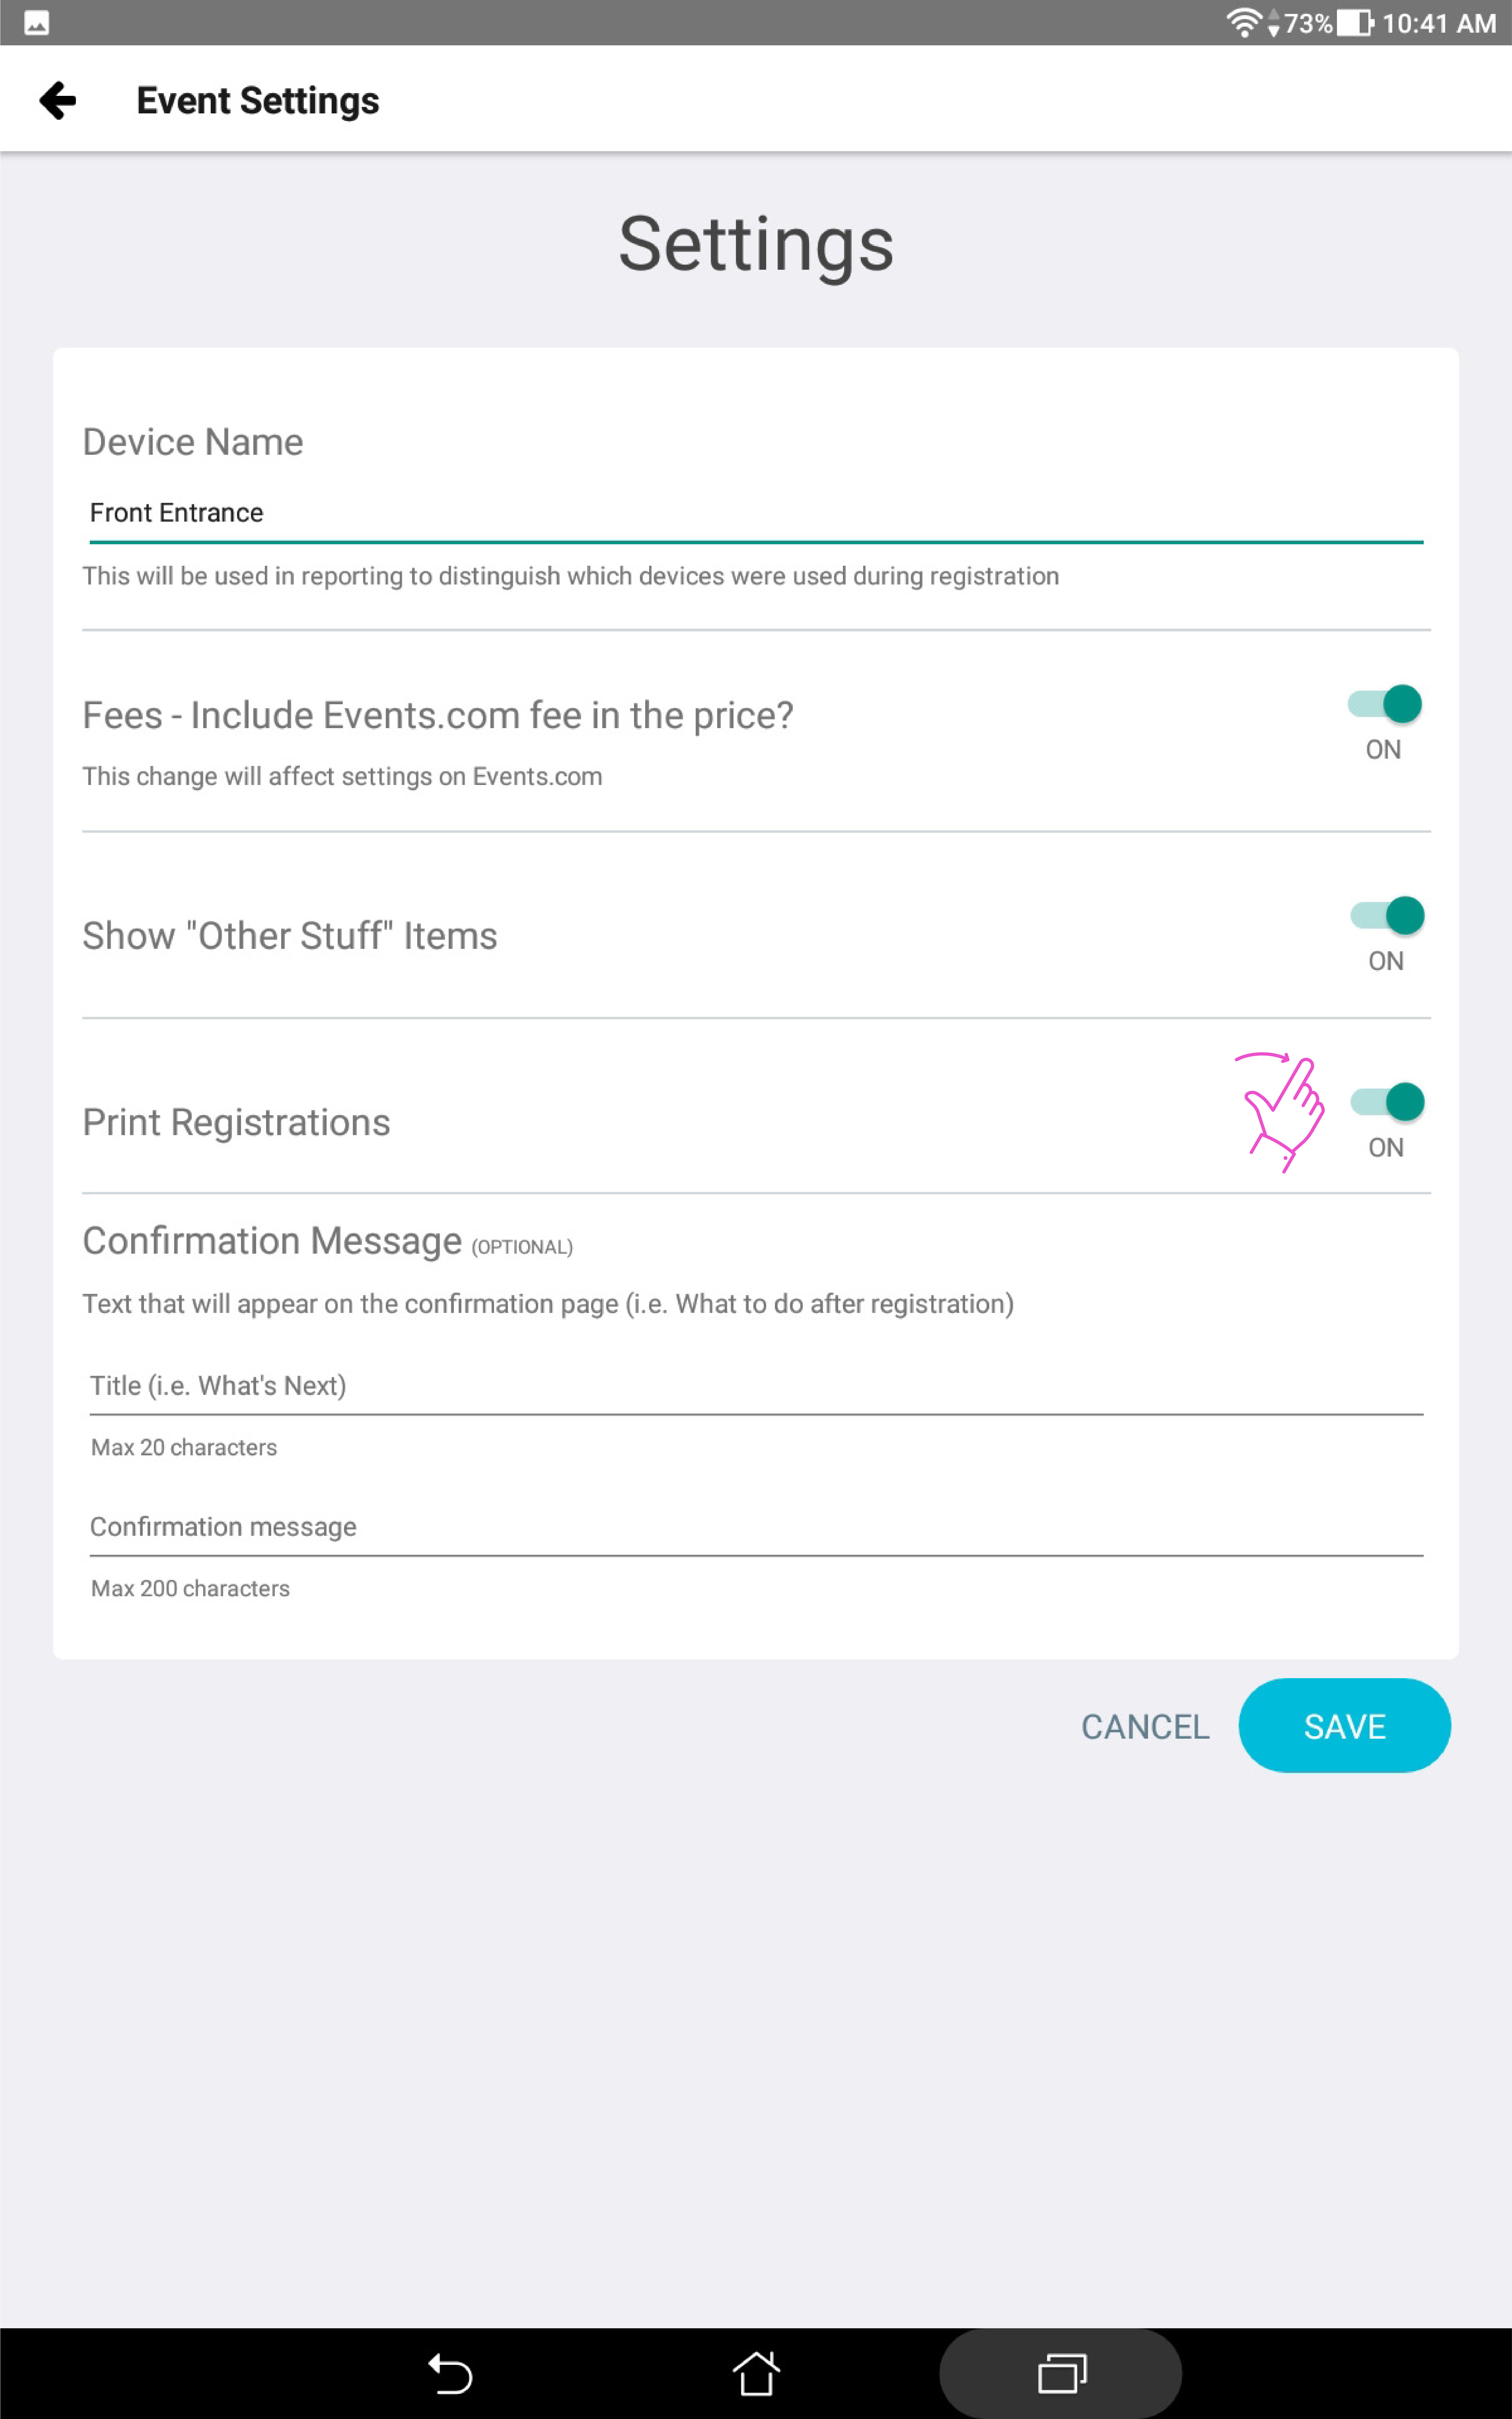
Task: Edit the Device Name field
Action: pyautogui.click(x=756, y=514)
